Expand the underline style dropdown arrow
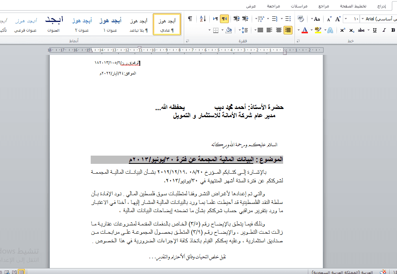This screenshot has height=274, width=397. [x=369, y=30]
